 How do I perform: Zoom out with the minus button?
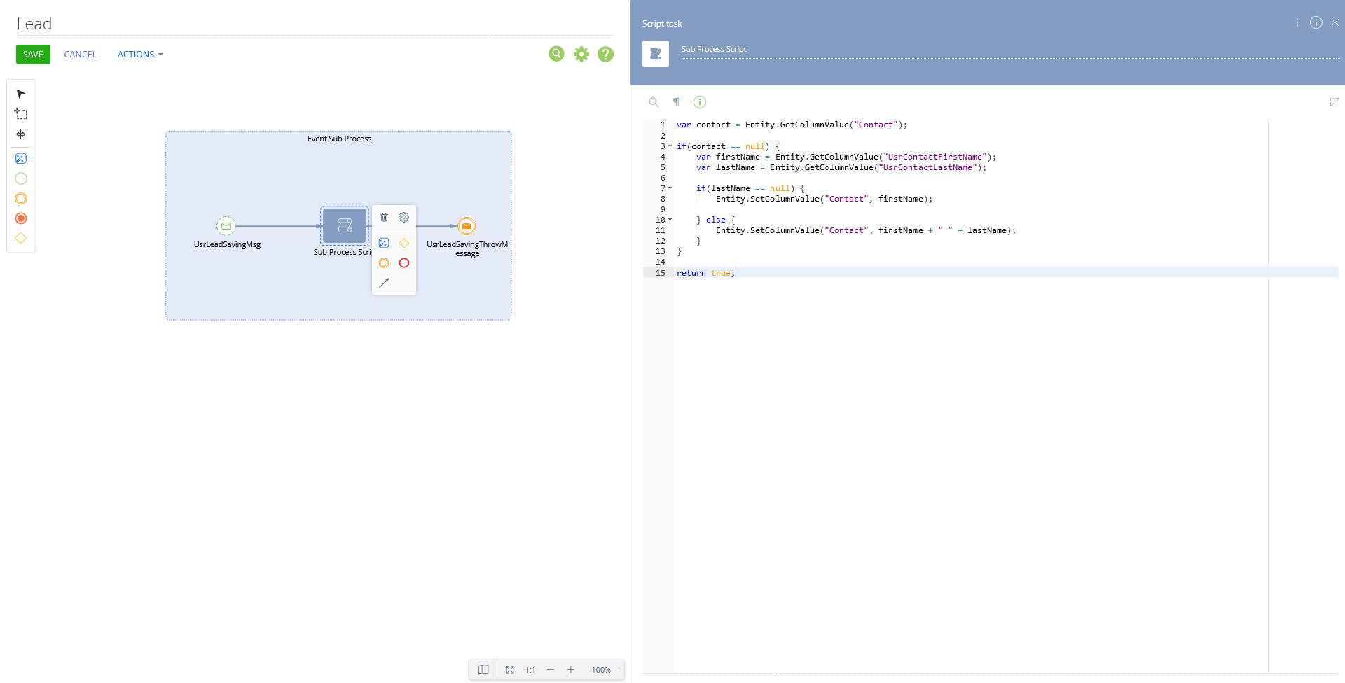[x=551, y=670]
